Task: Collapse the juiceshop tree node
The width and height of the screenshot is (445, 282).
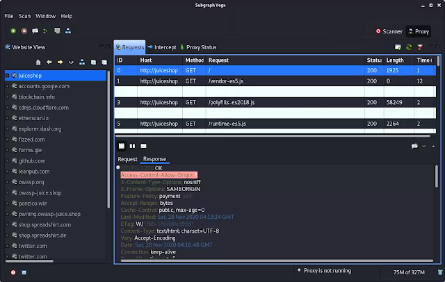Action: (x=8, y=76)
